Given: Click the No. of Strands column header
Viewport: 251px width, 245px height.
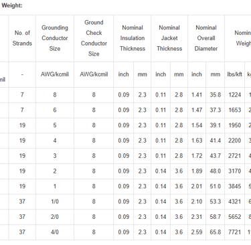Looking at the screenshot, I should pyautogui.click(x=22, y=38).
